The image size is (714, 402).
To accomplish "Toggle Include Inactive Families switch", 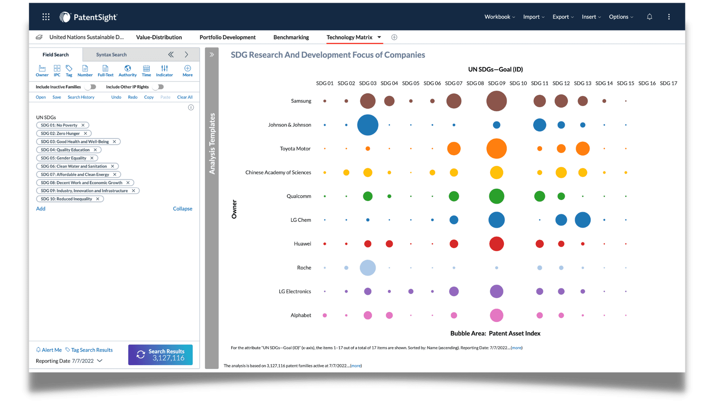I will point(90,87).
